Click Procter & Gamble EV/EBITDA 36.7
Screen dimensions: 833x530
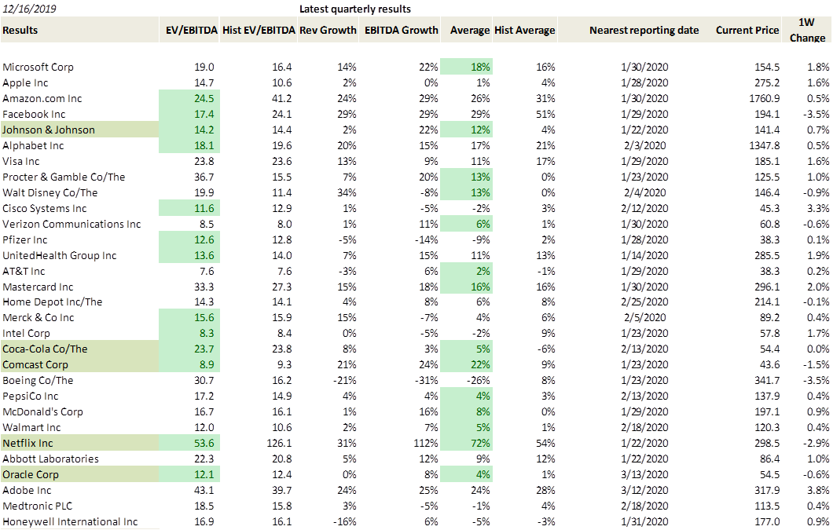pos(204,177)
